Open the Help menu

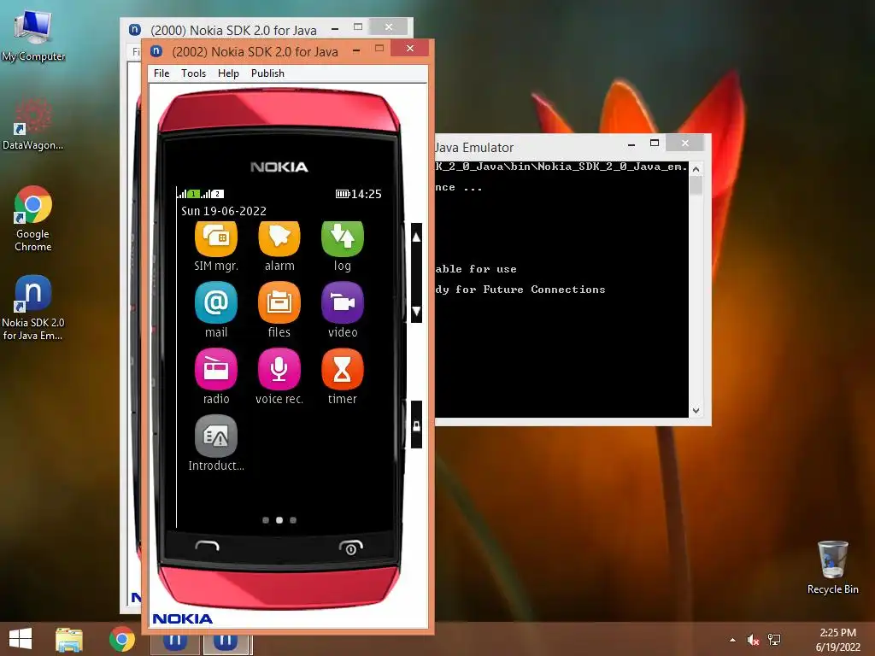click(x=228, y=73)
